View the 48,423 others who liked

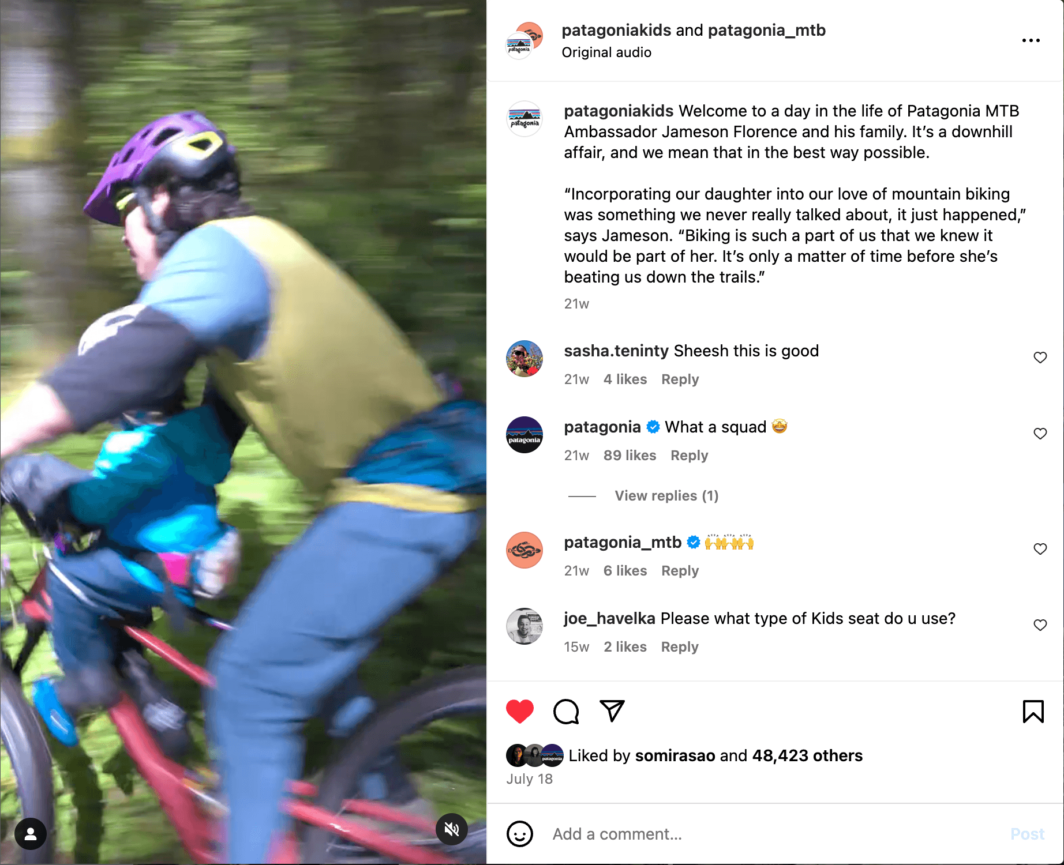click(x=807, y=755)
